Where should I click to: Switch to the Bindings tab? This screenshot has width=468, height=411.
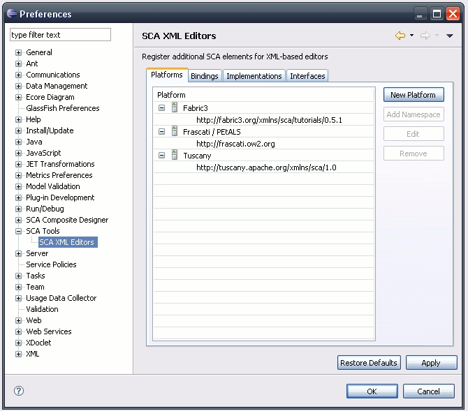[x=205, y=76]
